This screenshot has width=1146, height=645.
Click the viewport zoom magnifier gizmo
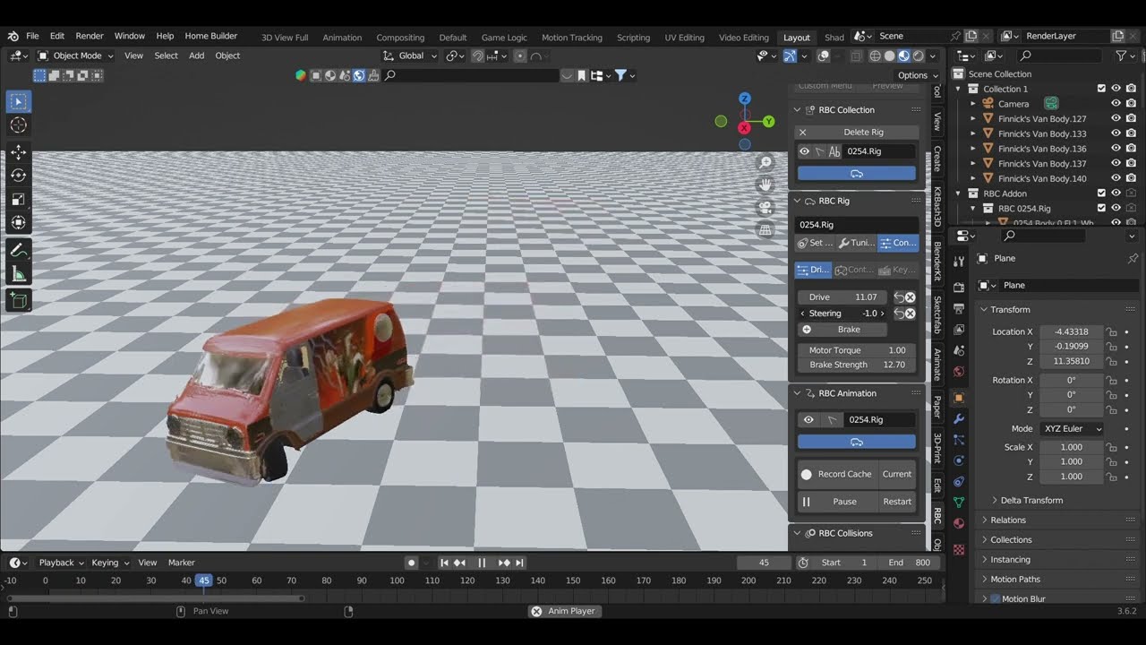click(765, 162)
